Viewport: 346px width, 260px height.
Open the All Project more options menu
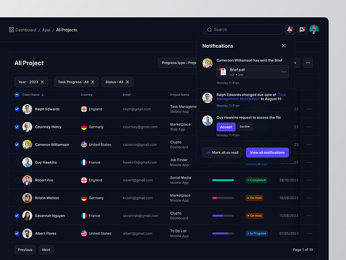click(308, 63)
